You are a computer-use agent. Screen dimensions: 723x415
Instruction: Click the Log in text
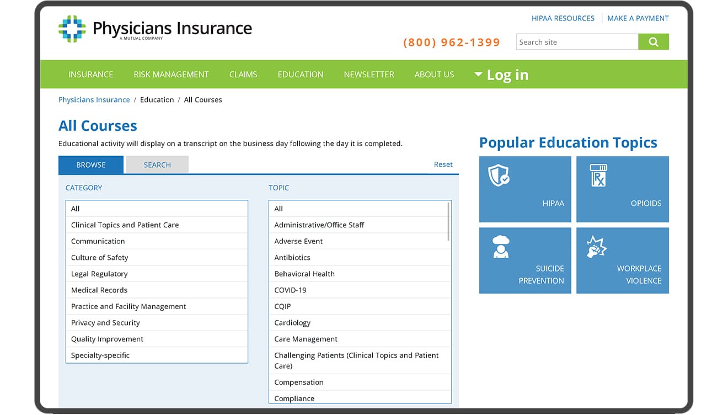[507, 75]
